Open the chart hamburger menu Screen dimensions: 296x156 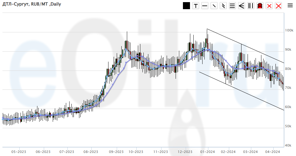click(x=290, y=5)
